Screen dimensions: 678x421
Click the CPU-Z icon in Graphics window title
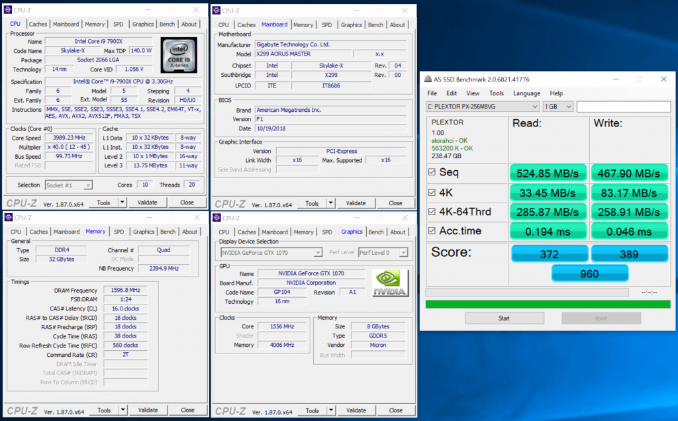click(217, 218)
